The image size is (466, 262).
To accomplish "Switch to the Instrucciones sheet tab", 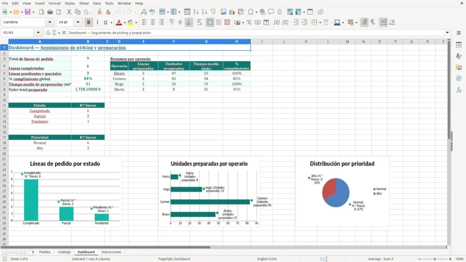I will pos(111,252).
